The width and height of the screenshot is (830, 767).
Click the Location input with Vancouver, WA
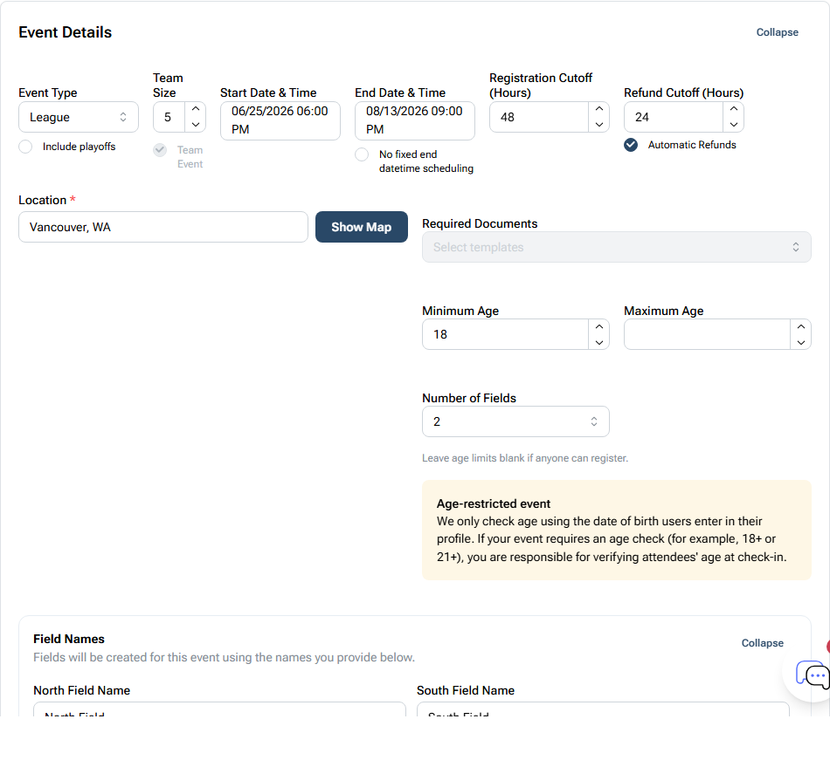point(163,227)
